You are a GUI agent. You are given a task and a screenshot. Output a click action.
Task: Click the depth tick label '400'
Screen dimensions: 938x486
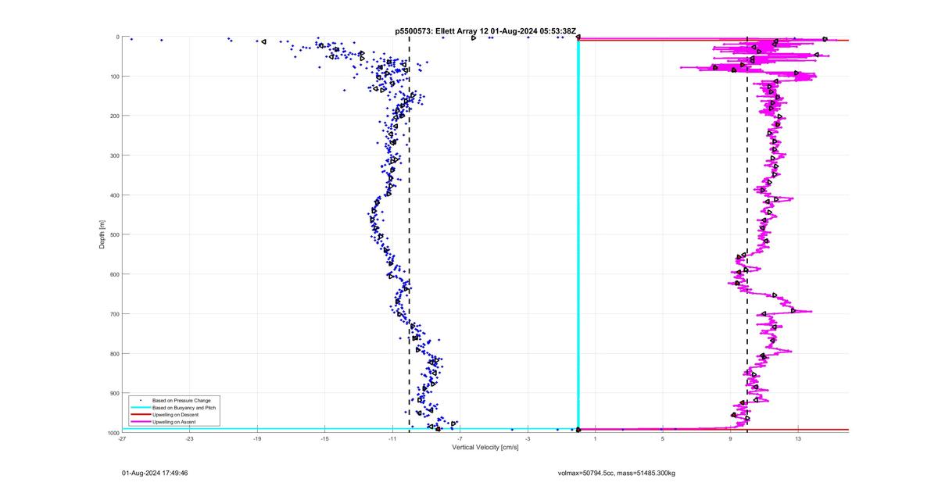[x=113, y=195]
